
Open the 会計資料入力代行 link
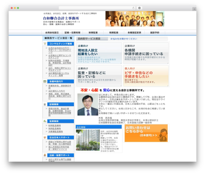(x=57, y=91)
